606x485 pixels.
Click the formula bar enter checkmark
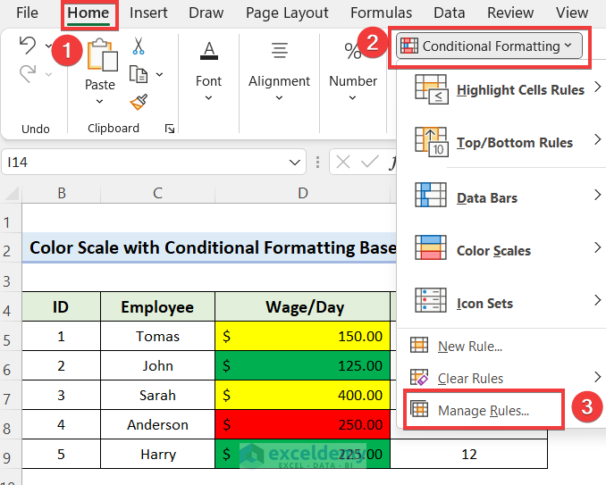369,163
